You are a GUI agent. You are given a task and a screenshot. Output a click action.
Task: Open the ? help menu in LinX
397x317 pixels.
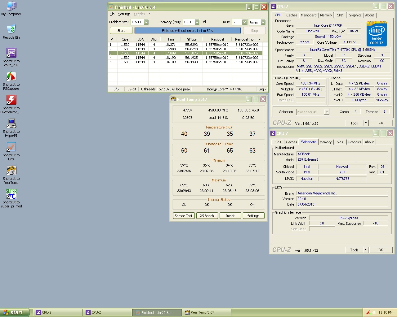(149, 14)
